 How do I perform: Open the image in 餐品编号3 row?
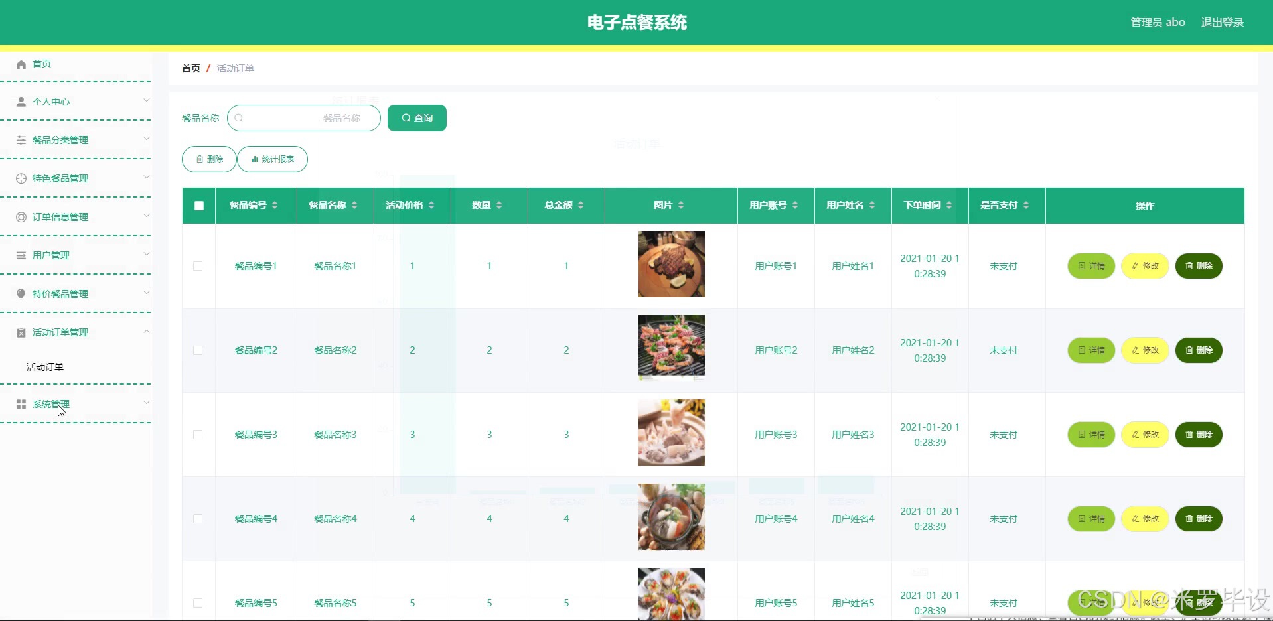(672, 433)
